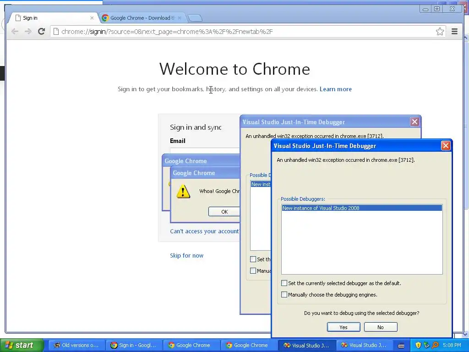Click the yellow security shield tray icon
This screenshot has width=469, height=352.
(418, 345)
